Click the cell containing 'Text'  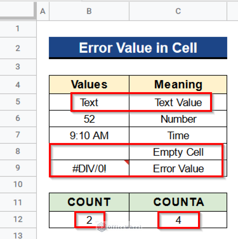click(89, 102)
